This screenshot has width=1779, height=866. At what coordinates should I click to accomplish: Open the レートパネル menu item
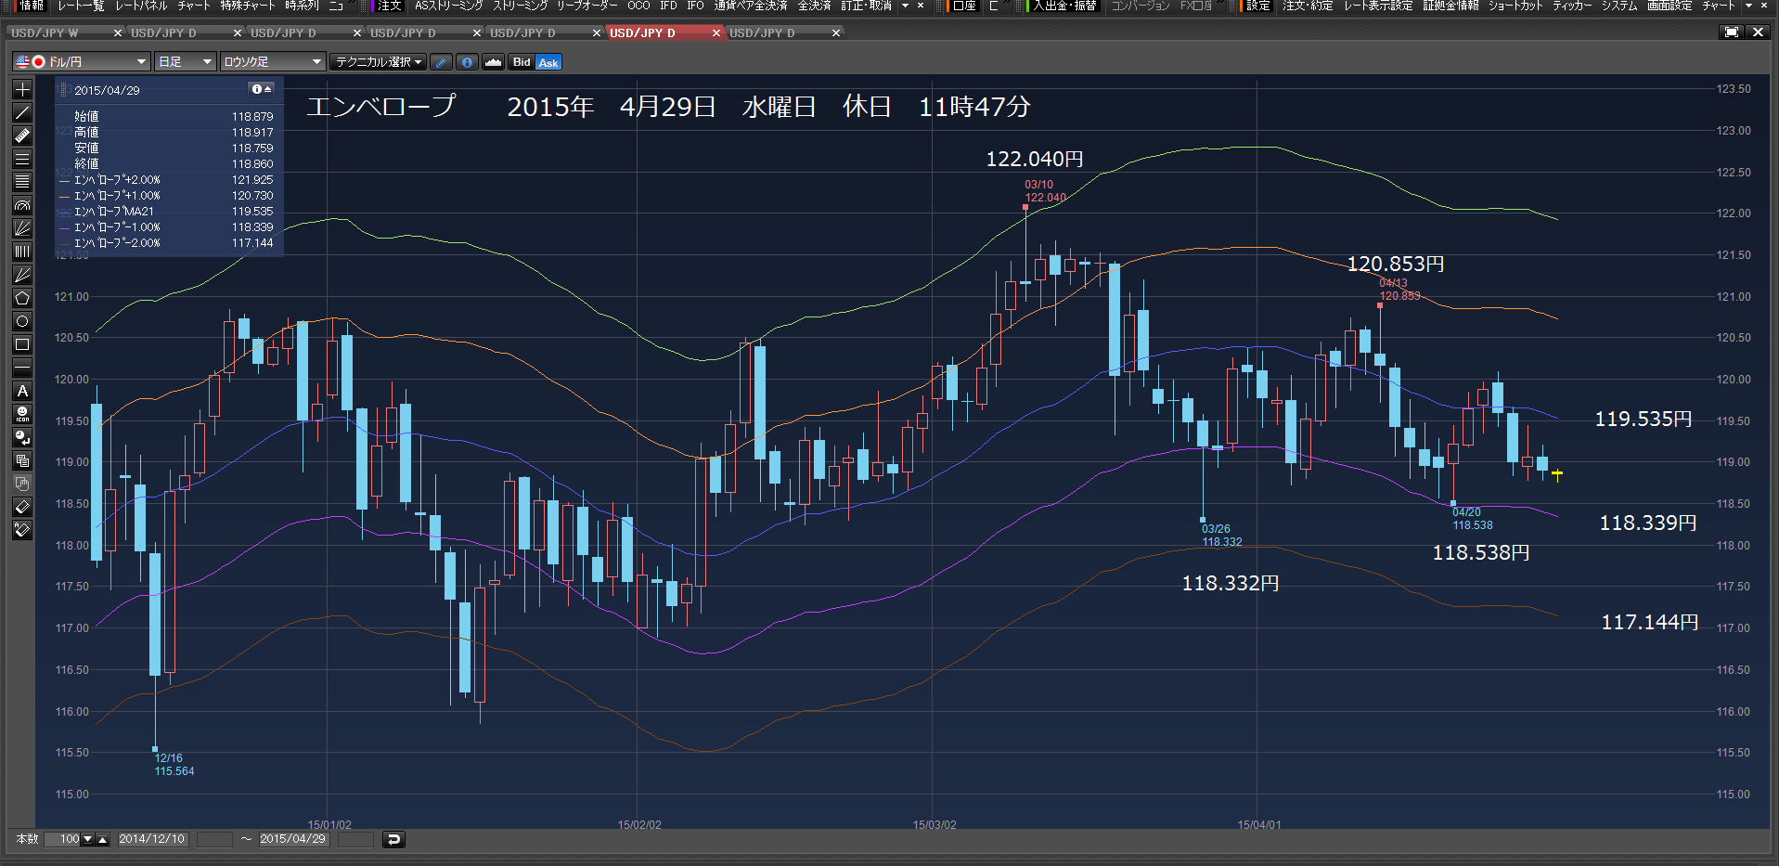[x=141, y=6]
